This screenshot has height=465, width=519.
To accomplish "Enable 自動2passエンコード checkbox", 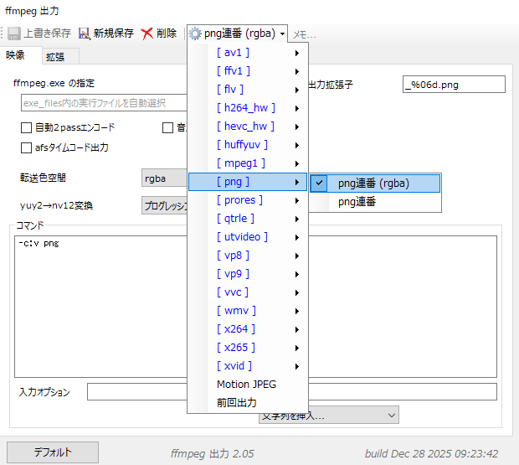I will [x=27, y=128].
